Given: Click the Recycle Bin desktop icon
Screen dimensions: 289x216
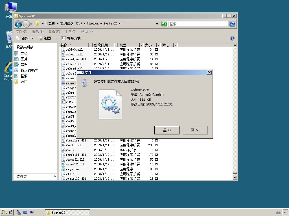Looking at the screenshot, I should [x=9, y=37].
